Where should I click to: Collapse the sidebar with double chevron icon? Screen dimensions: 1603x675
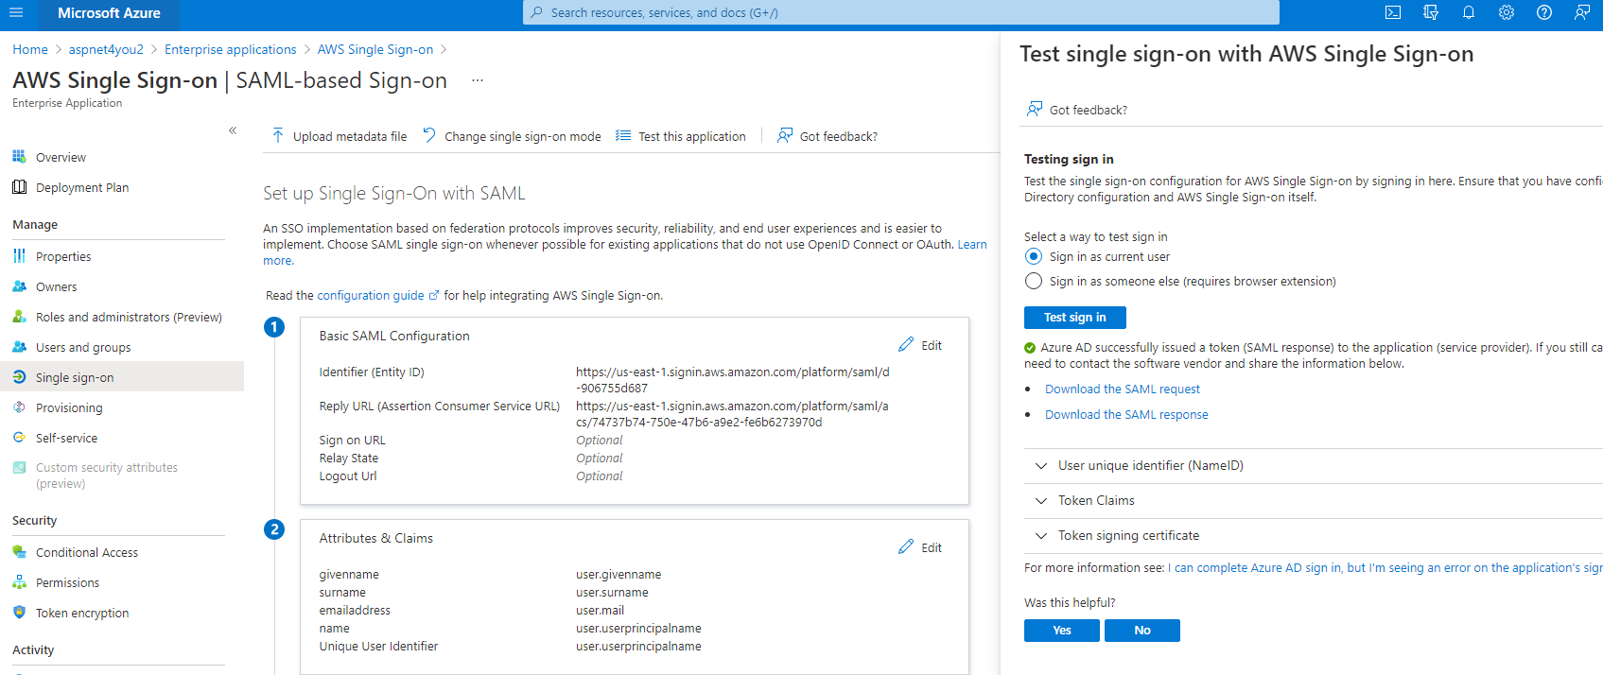coord(233,130)
